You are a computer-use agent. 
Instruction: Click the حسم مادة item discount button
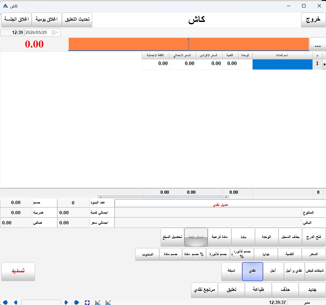pos(170,254)
